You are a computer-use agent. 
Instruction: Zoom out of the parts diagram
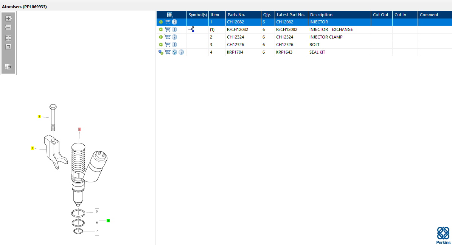coord(8,27)
